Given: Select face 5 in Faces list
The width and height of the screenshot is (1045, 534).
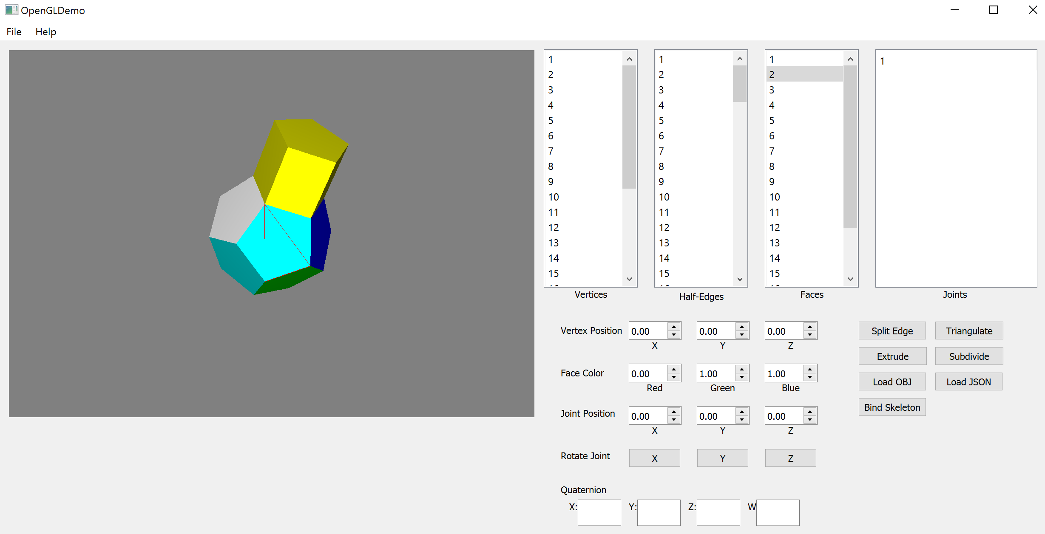Looking at the screenshot, I should point(772,121).
